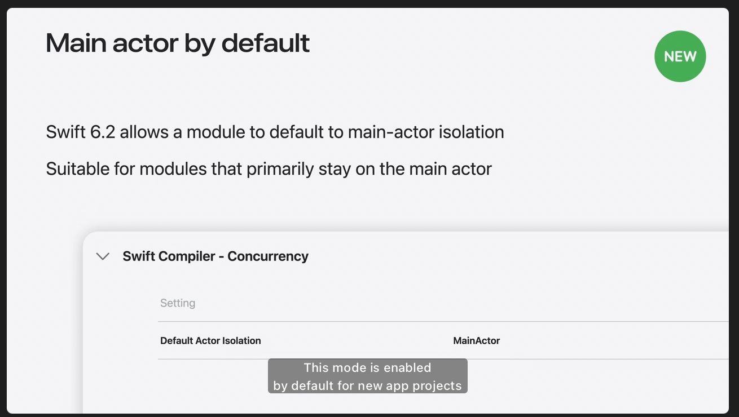Click the Setting column header
Viewport: 739px width, 417px height.
[178, 303]
